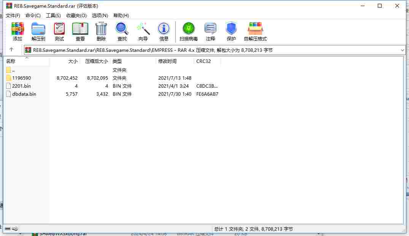Viewport: 409px width, 236px height.
Task: Click the 2021/4/1 3:24 date cell
Action: point(173,86)
